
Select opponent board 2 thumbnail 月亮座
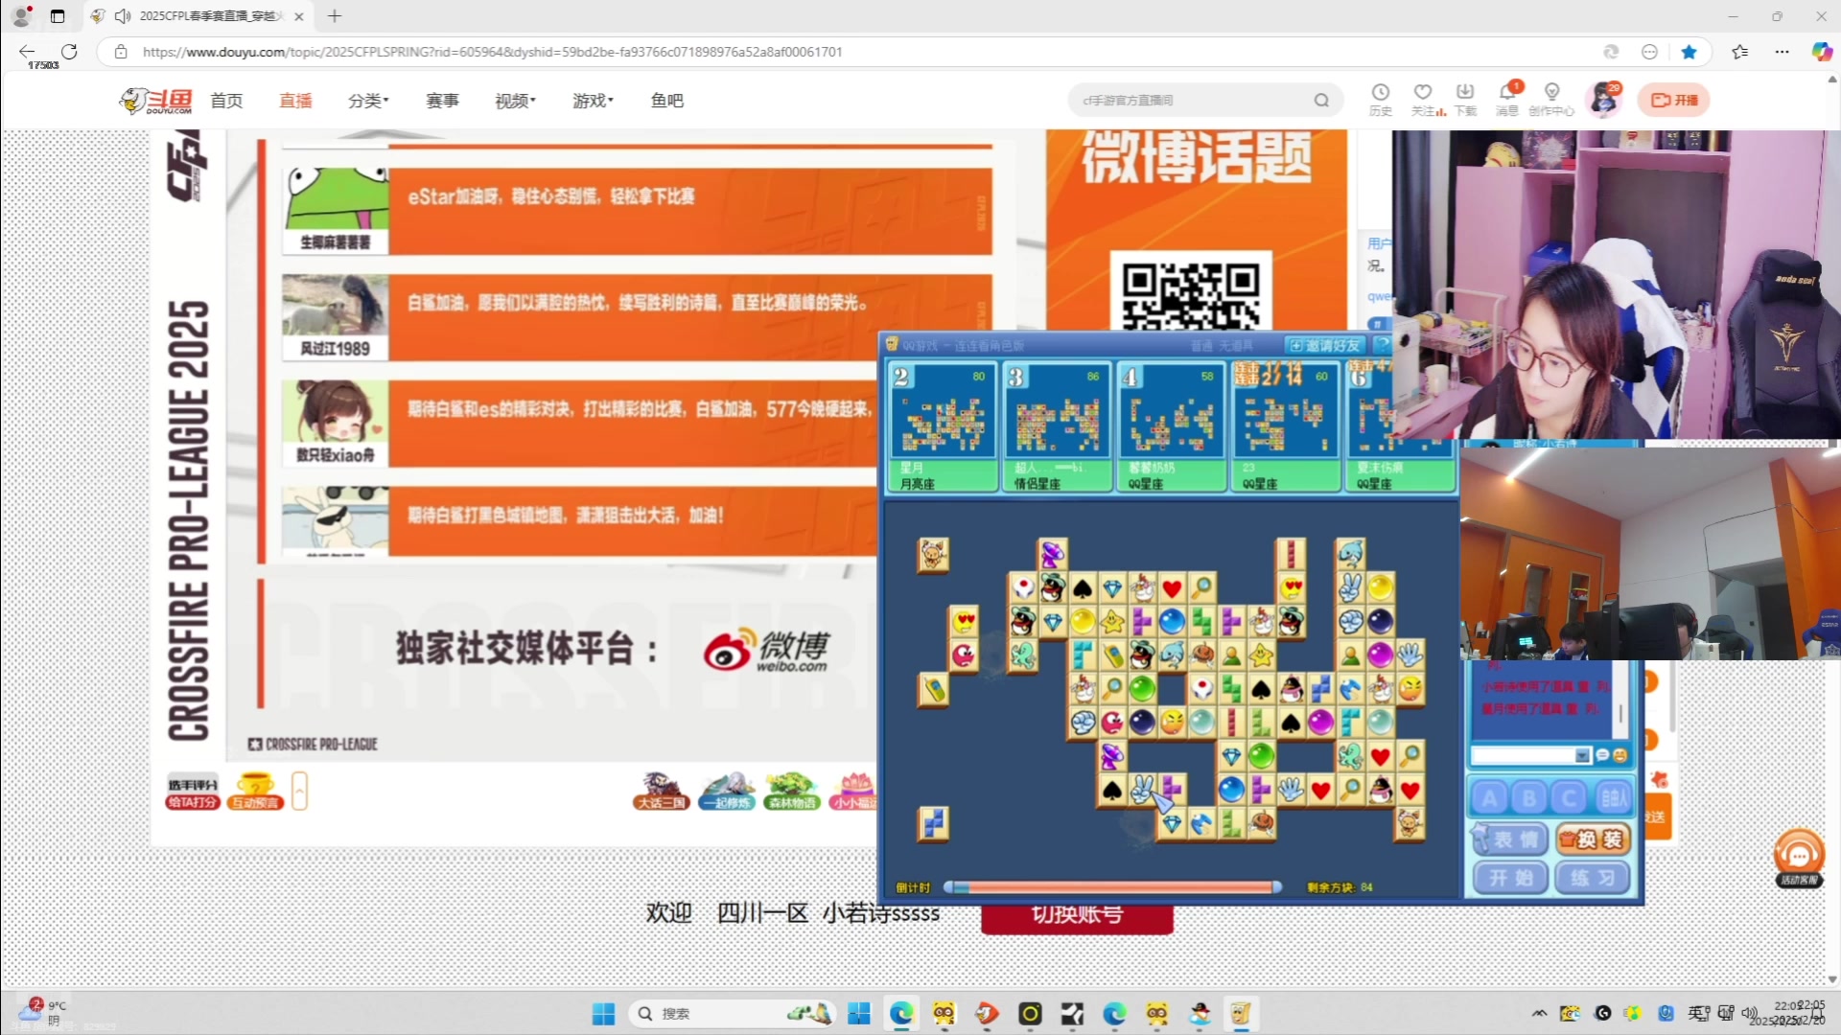pos(943,425)
